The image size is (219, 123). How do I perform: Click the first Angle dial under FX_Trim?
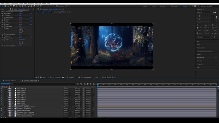[x=21, y=31]
